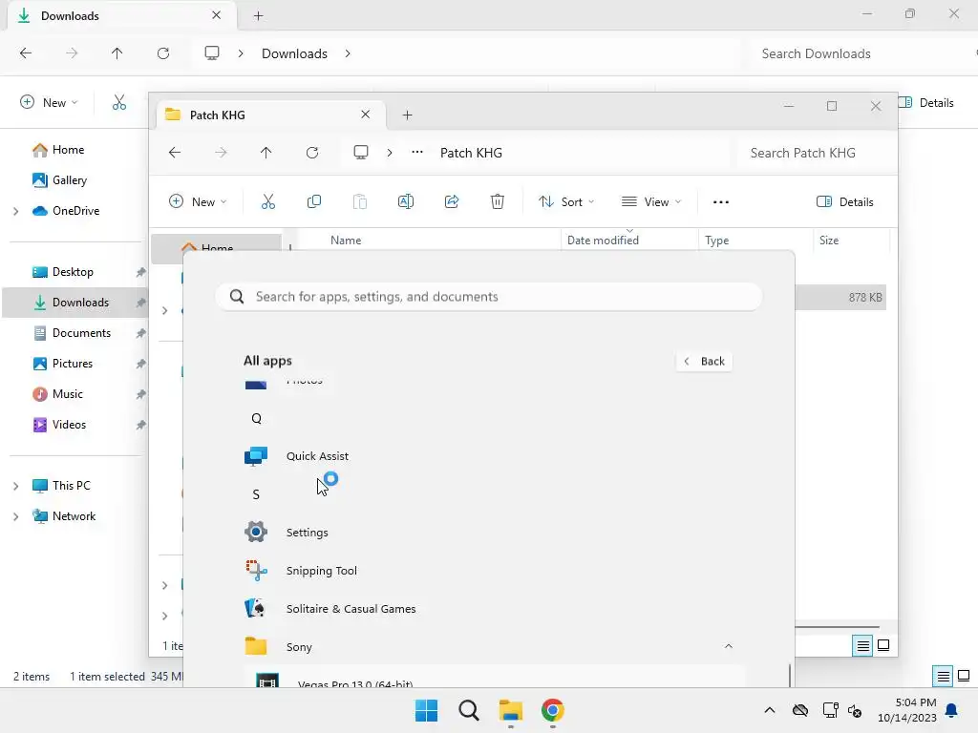Refresh the Patch KHG folder
Viewport: 978px width, 733px height.
click(312, 153)
